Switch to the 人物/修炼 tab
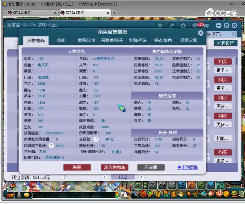Viewport: 245px width, 204px height. click(x=36, y=41)
